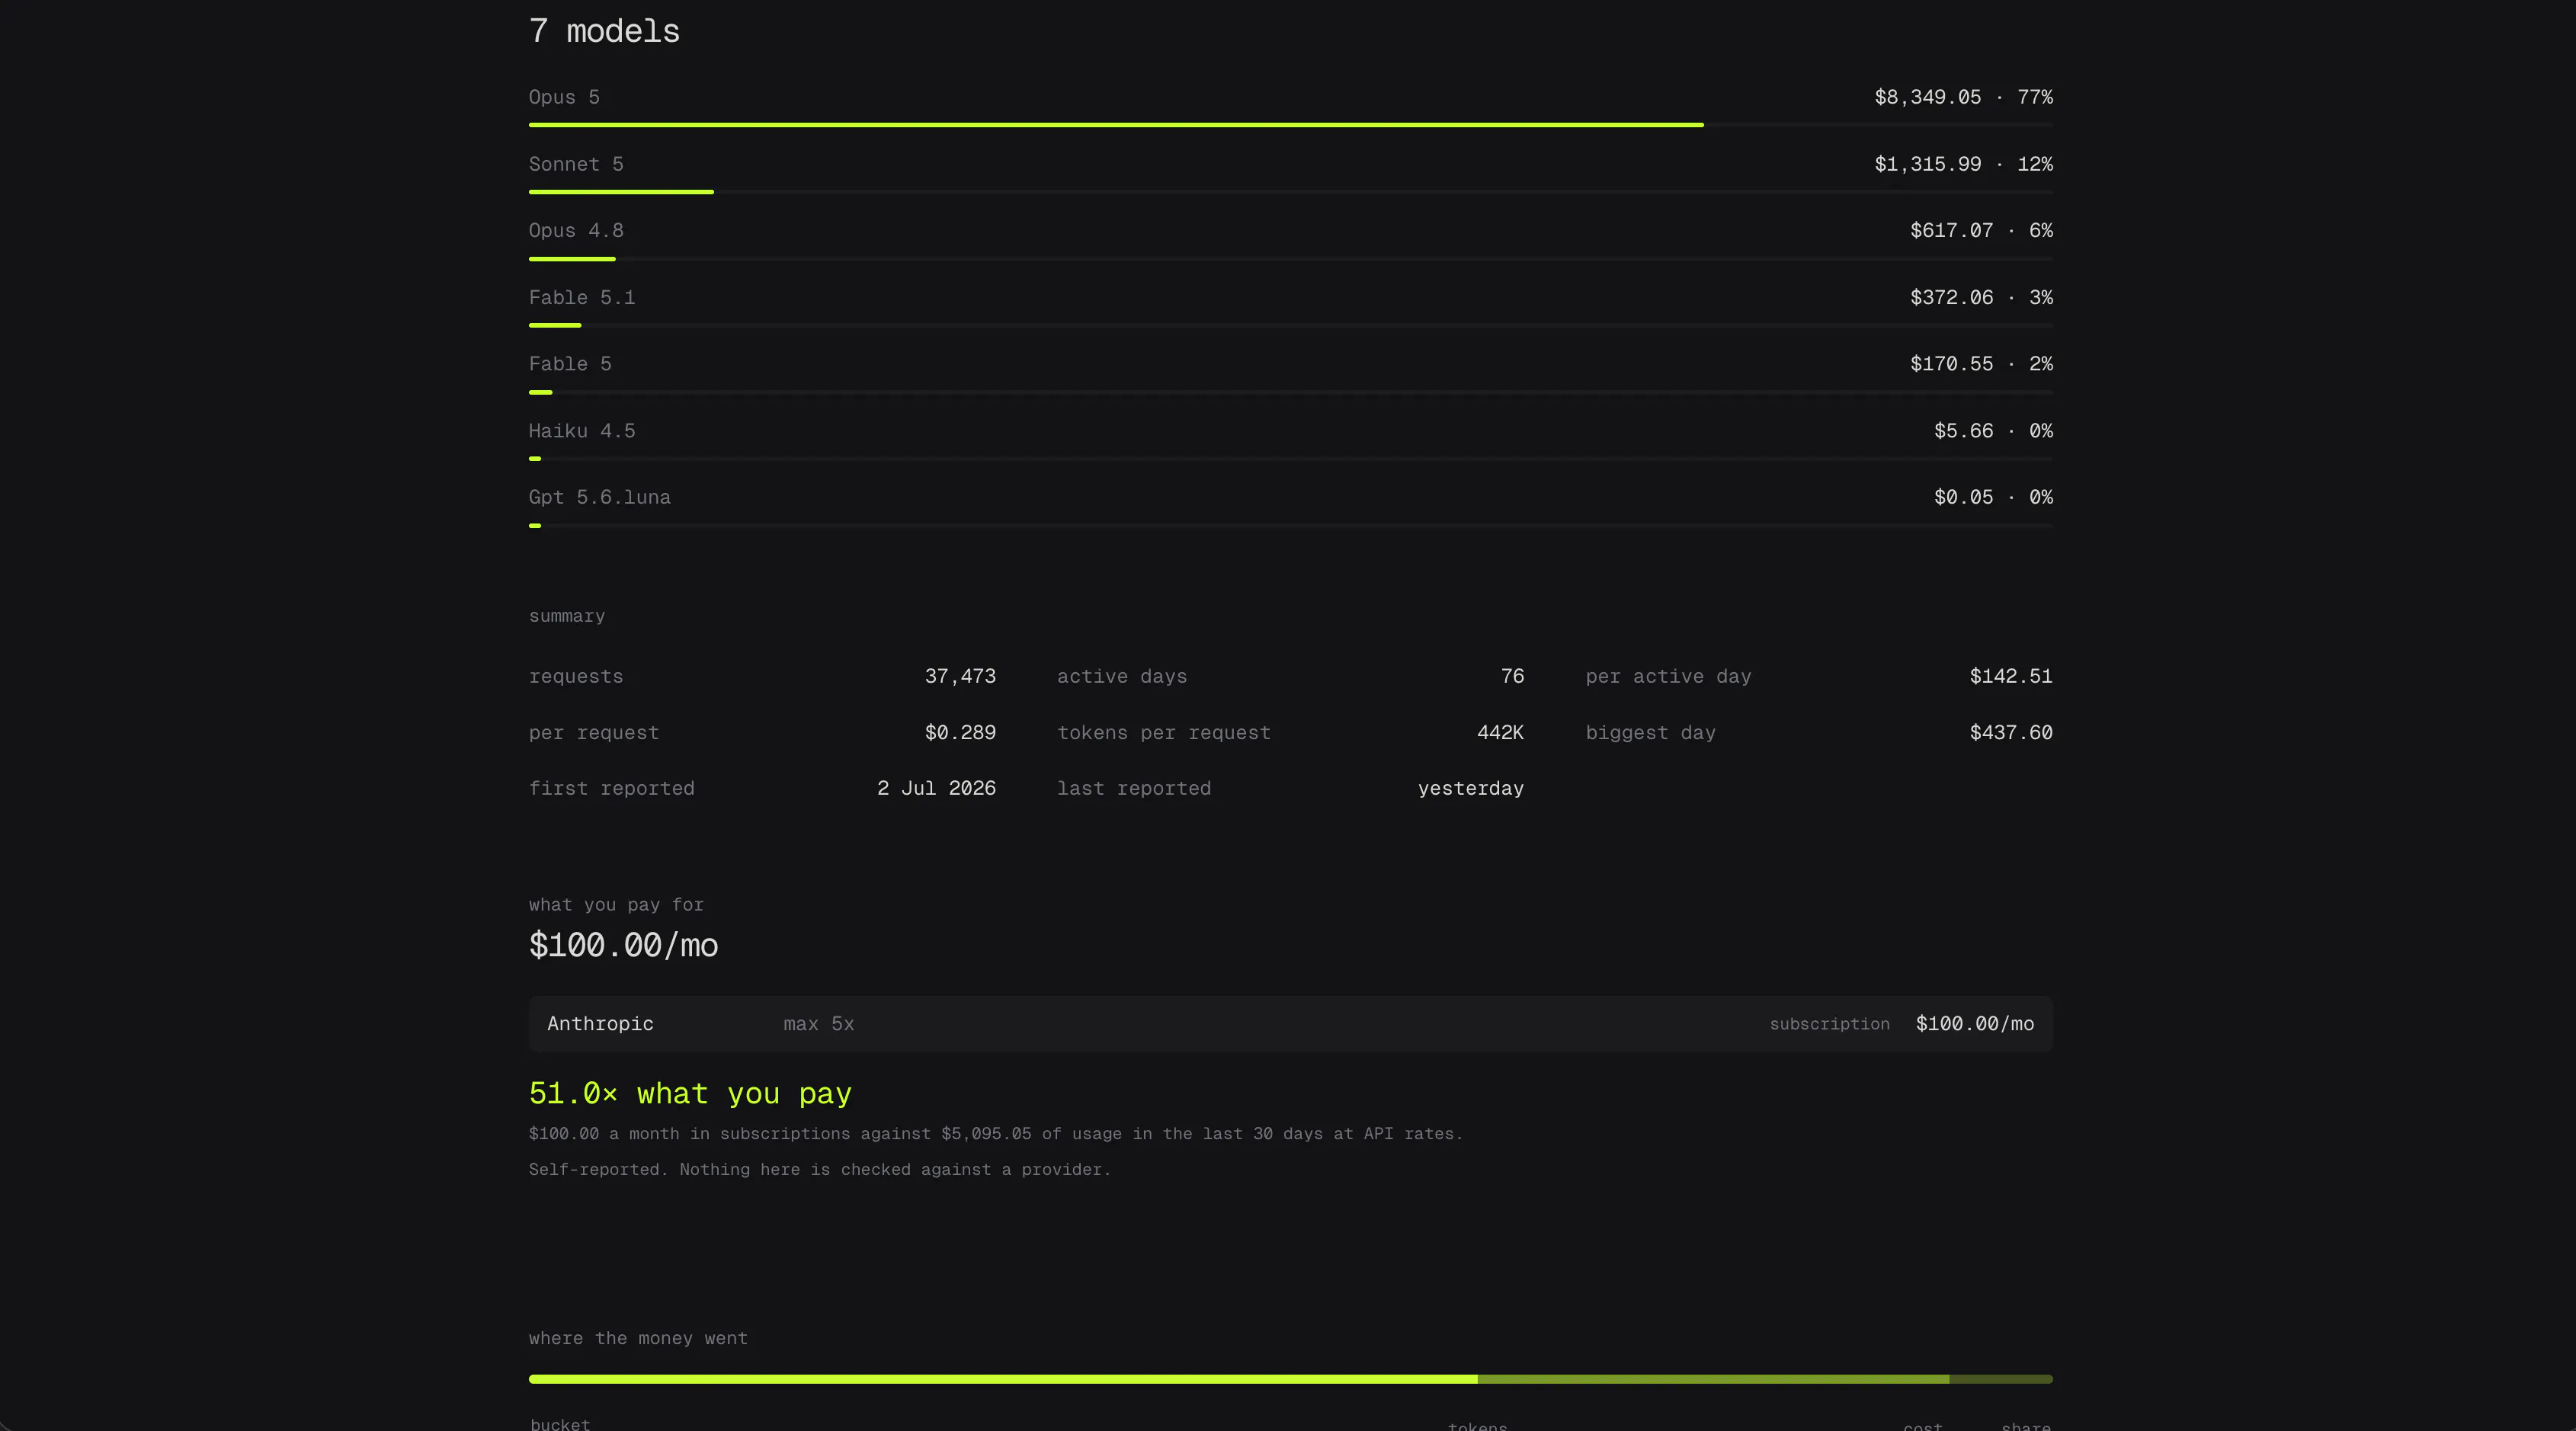
Task: Click the Self-reported disclaimer line
Action: pyautogui.click(x=819, y=1170)
